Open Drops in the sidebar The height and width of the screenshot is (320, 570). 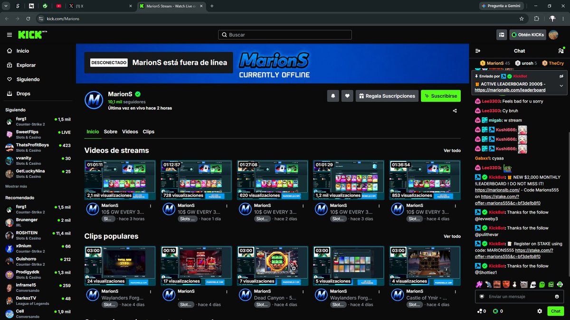(38, 94)
